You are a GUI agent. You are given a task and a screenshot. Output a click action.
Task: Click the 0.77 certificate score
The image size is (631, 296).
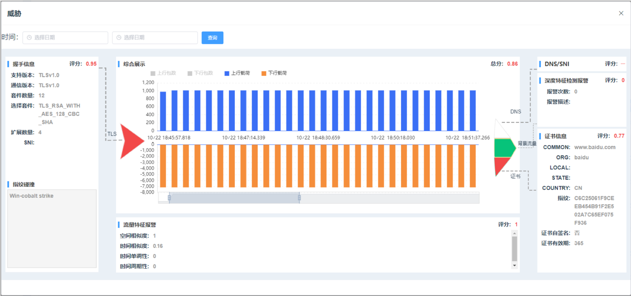point(619,136)
